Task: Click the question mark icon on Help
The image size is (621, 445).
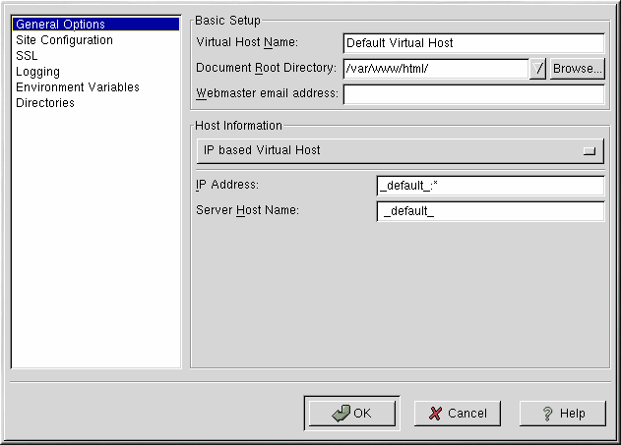Action: [547, 414]
